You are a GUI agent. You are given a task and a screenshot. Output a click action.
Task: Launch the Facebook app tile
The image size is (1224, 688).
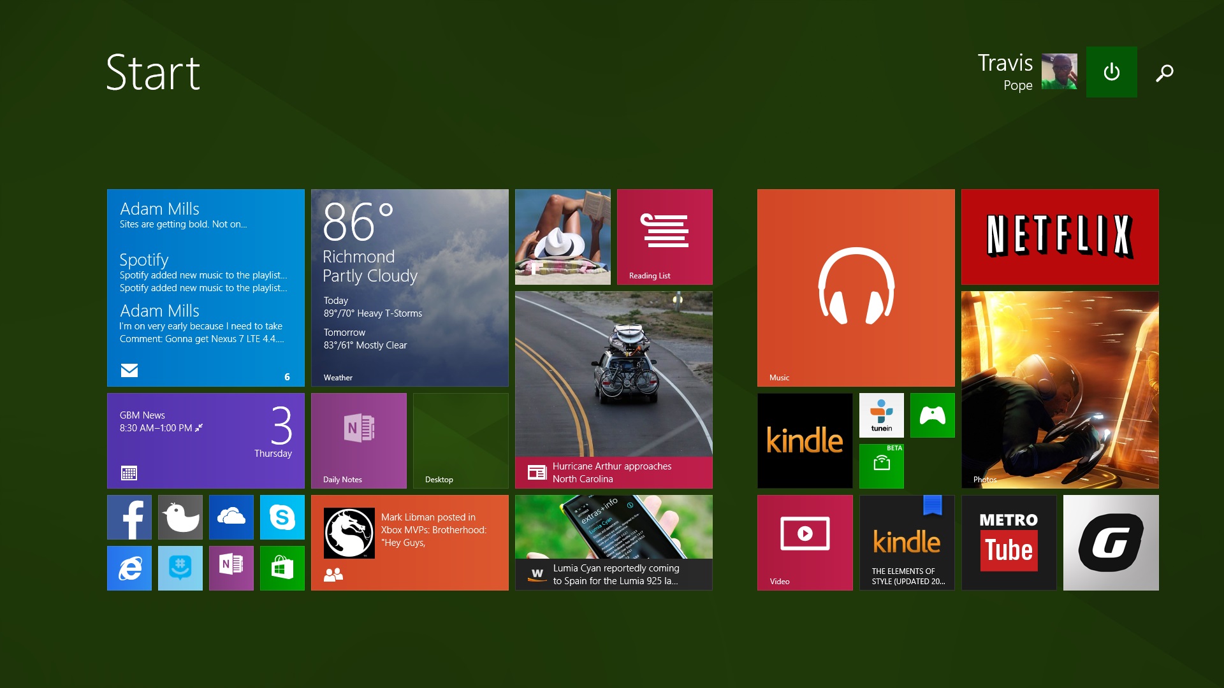pos(129,517)
